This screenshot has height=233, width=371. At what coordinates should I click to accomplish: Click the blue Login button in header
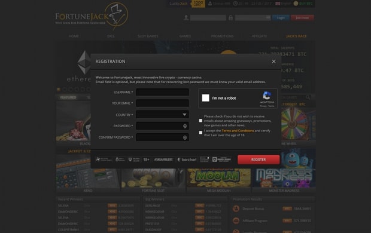point(281,18)
